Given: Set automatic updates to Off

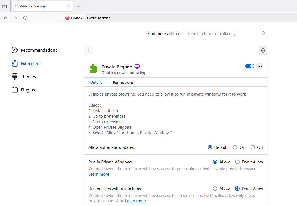Looking at the screenshot, I should coord(253,147).
